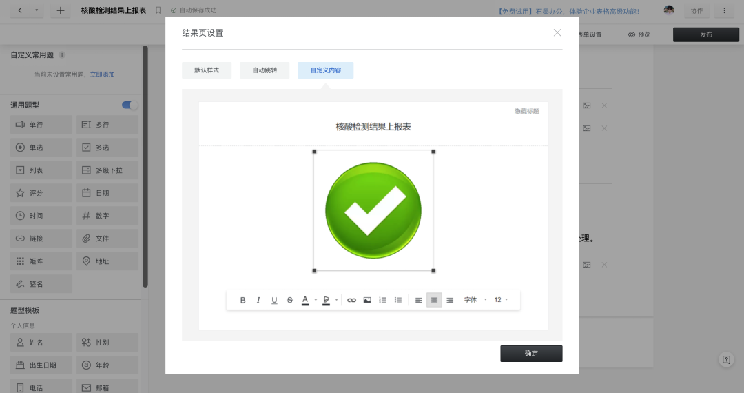Add a 单选 single-choice question
Image resolution: width=744 pixels, height=393 pixels.
tap(41, 148)
